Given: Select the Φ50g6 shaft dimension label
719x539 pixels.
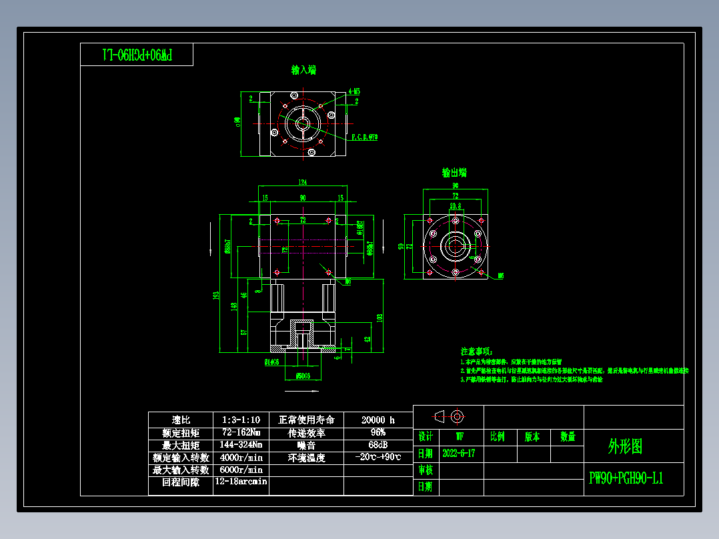Looking at the screenshot, I should tap(303, 376).
